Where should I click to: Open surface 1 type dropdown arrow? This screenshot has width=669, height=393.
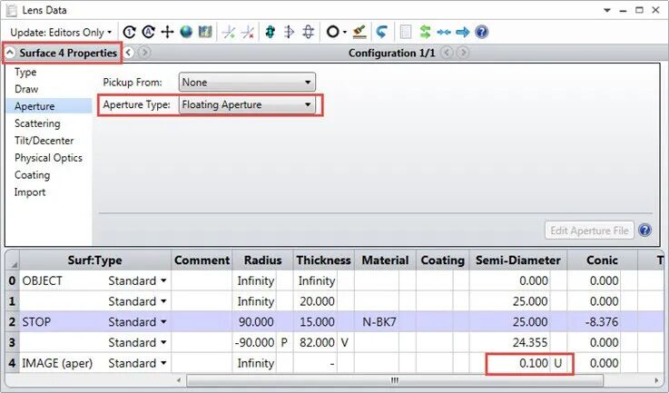pos(163,301)
